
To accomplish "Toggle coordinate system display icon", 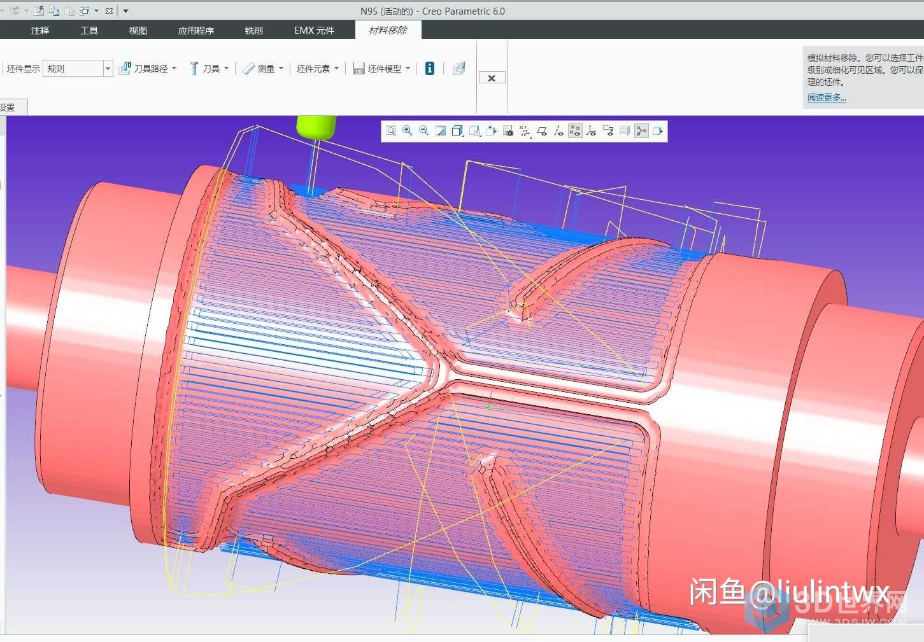I will pyautogui.click(x=591, y=131).
